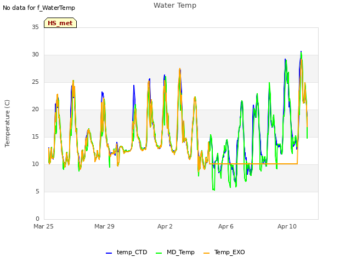The width and height of the screenshot is (351, 263).
Task: Click the 20 y-axis tick label
Action: [x=35, y=110]
